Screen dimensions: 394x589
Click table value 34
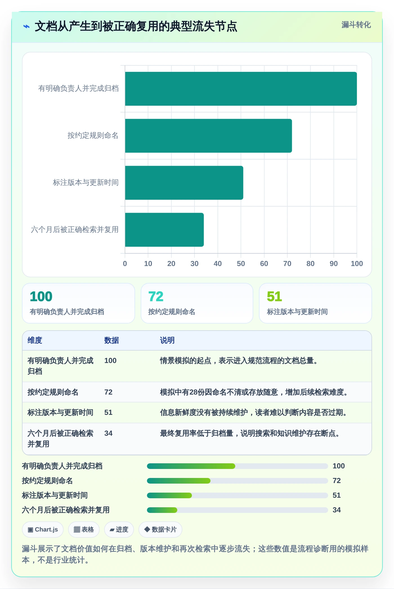[108, 433]
